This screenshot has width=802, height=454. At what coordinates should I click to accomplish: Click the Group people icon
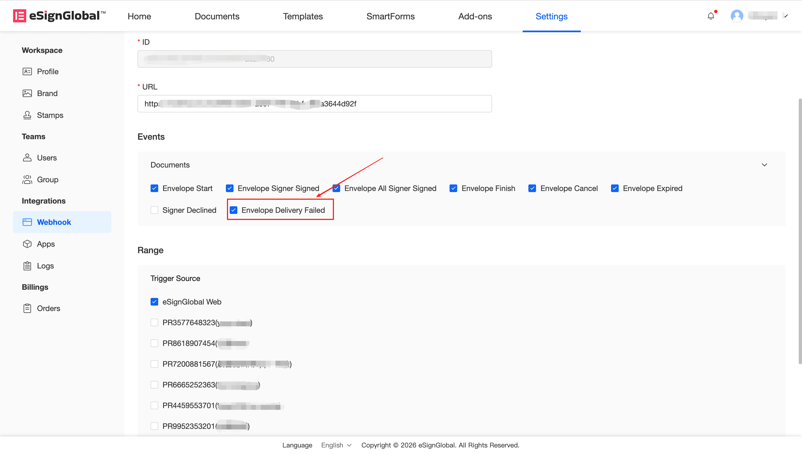[x=27, y=180]
